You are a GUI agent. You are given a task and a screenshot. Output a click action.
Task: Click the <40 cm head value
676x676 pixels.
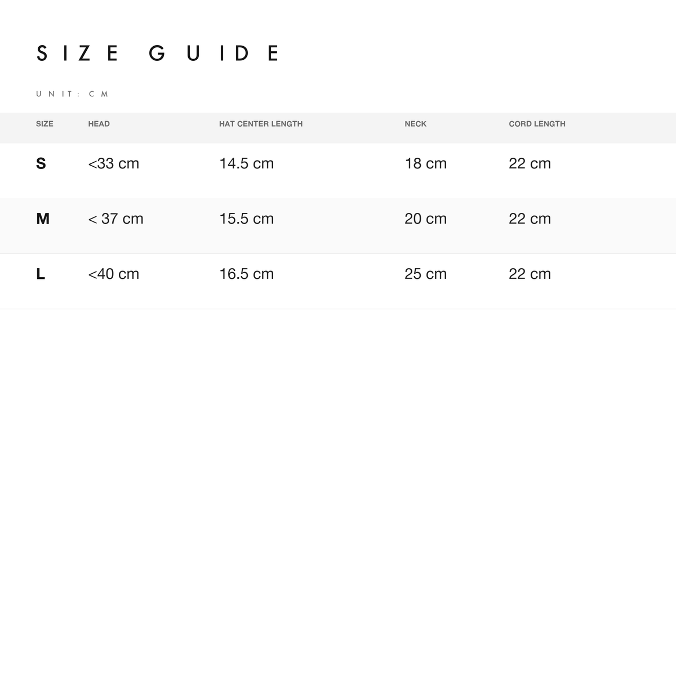(x=114, y=274)
